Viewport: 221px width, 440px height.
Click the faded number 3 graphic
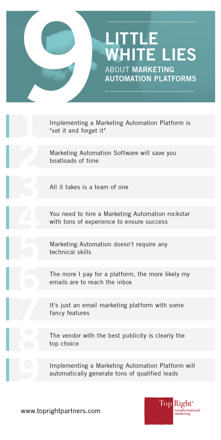tap(29, 187)
